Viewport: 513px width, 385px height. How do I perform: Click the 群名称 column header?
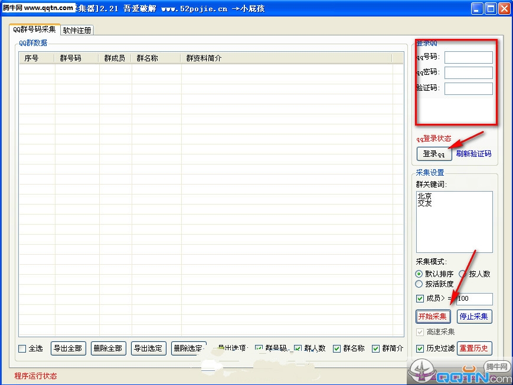pos(156,58)
